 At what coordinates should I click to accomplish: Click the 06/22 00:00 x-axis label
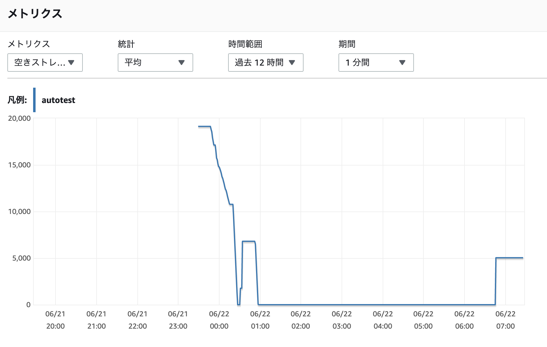point(219,320)
